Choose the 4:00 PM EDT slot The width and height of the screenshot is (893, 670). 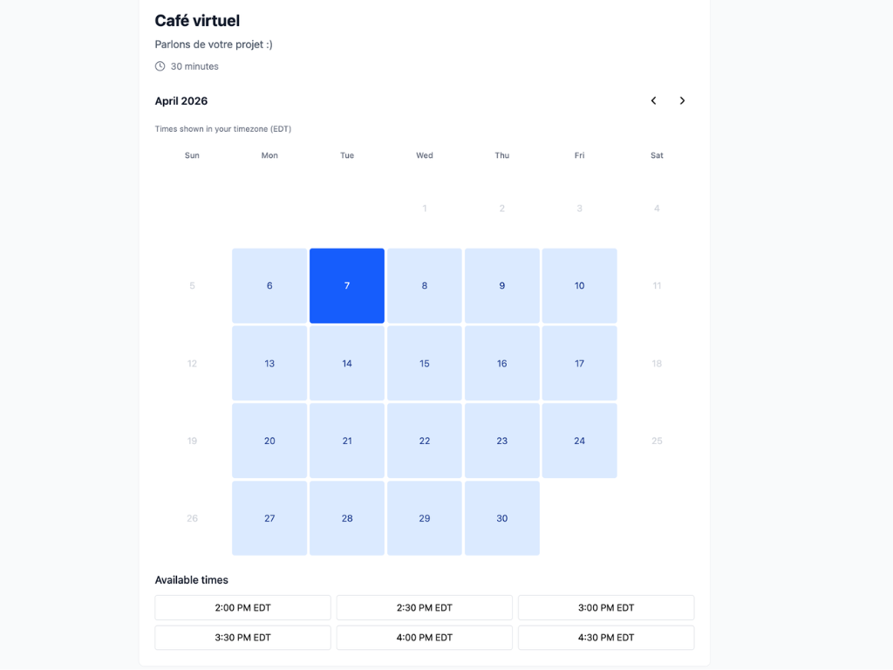(x=424, y=638)
